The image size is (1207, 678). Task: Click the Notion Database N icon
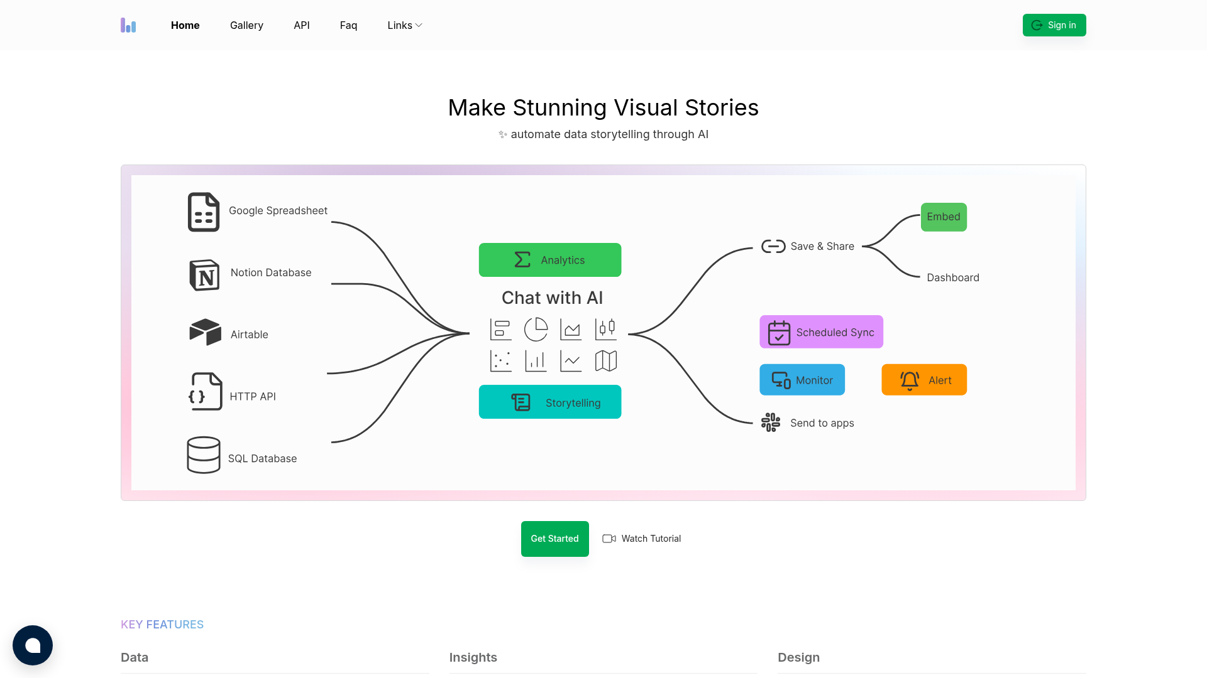pos(204,275)
